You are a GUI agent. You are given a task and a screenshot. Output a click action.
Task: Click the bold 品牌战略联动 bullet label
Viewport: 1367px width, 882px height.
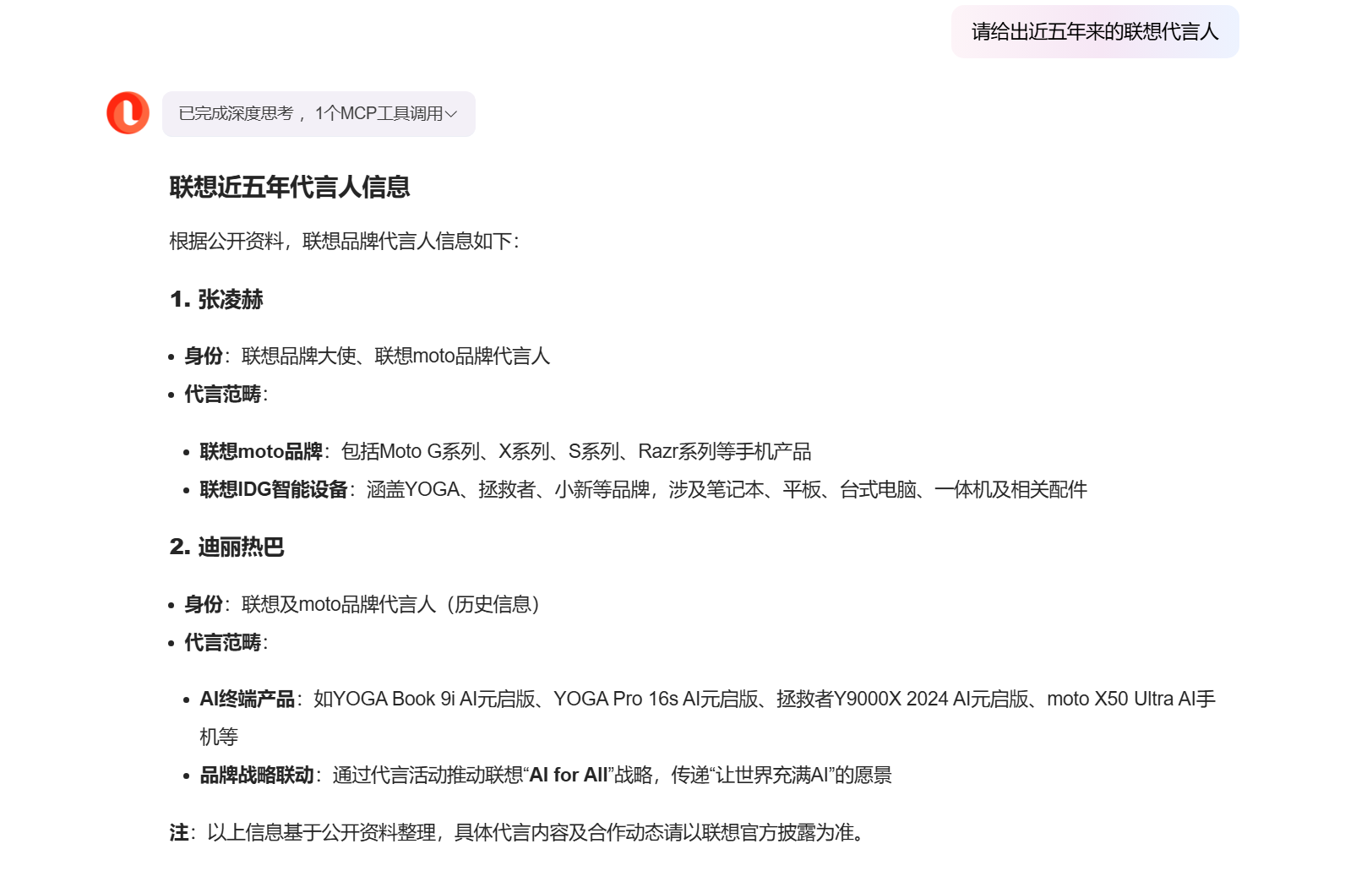click(257, 776)
